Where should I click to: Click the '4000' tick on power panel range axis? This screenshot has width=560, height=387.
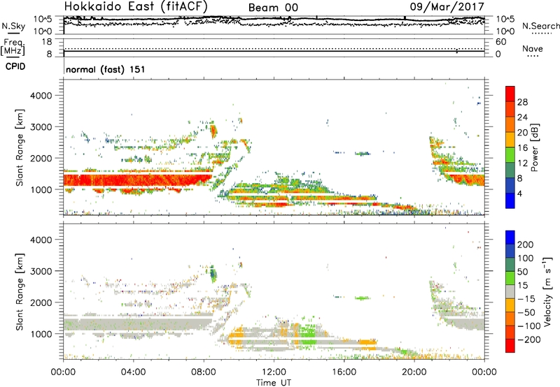click(x=41, y=96)
